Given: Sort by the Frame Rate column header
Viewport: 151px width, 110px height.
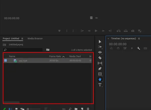Looking at the screenshot, I should (55, 56).
